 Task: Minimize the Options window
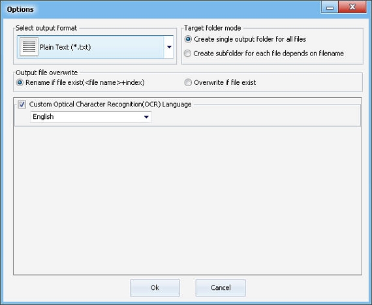pyautogui.click(x=330, y=7)
